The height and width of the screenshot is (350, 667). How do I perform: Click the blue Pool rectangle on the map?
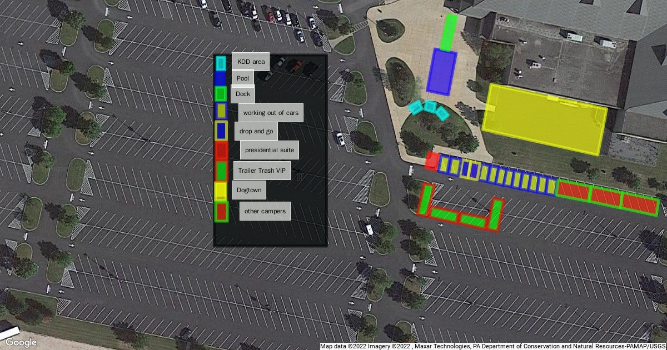[441, 72]
